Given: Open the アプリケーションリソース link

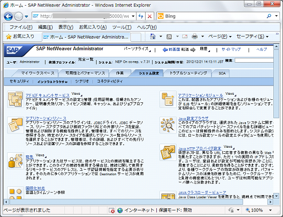Looking at the screenshot, I should pos(46,118).
